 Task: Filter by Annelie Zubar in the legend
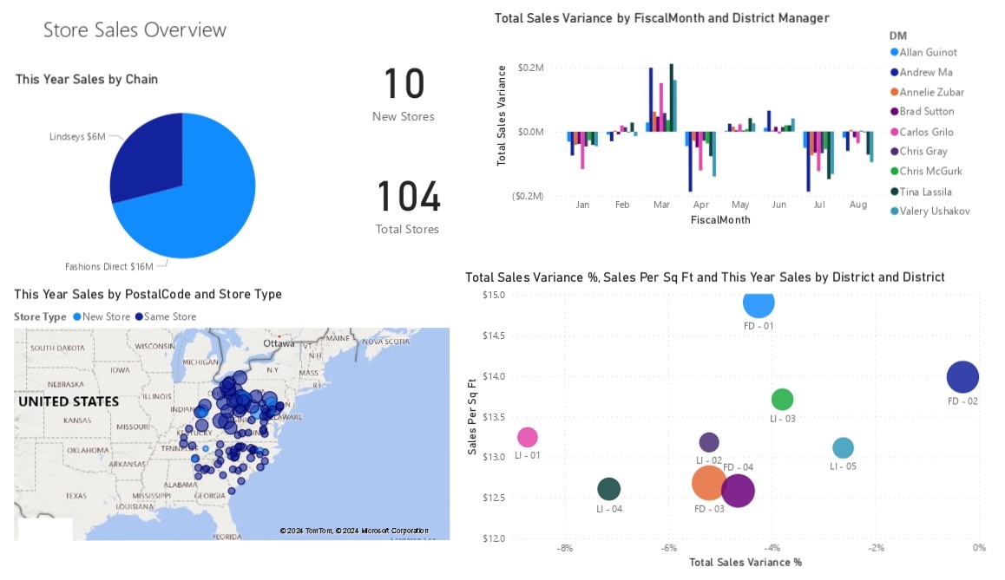[x=930, y=93]
